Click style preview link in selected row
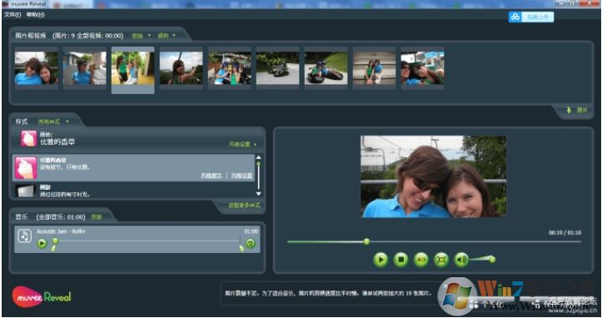 [211, 176]
